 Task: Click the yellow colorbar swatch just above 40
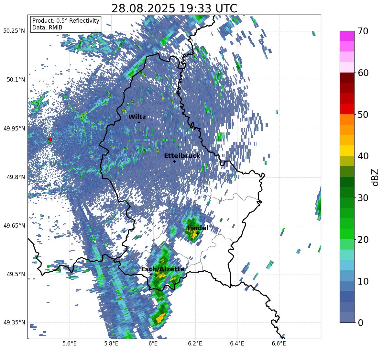347,151
